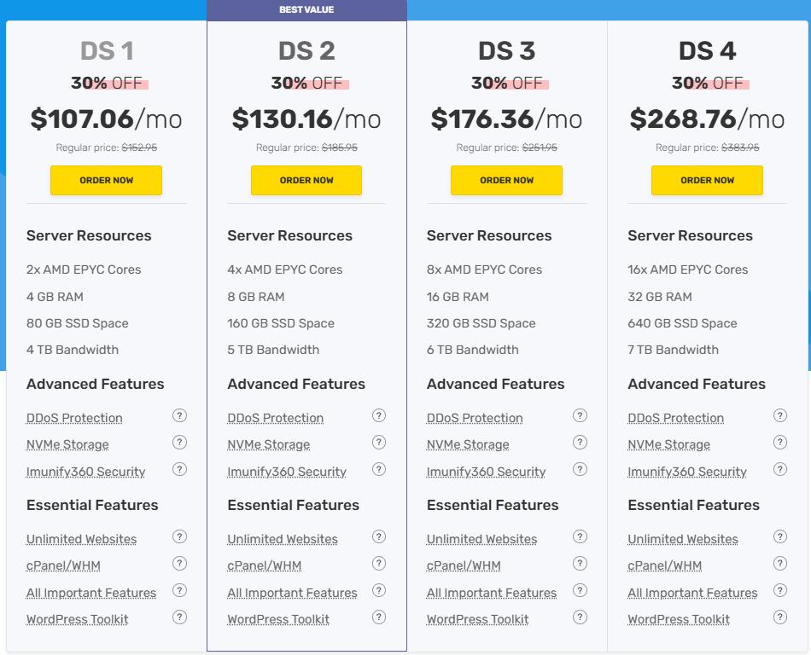This screenshot has height=655, width=811.
Task: Order the DS 3 server plan
Action: click(x=506, y=181)
